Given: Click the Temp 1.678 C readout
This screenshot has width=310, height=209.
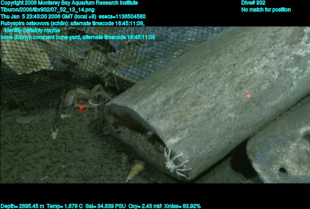Looking at the screenshot, I should coord(65,206).
